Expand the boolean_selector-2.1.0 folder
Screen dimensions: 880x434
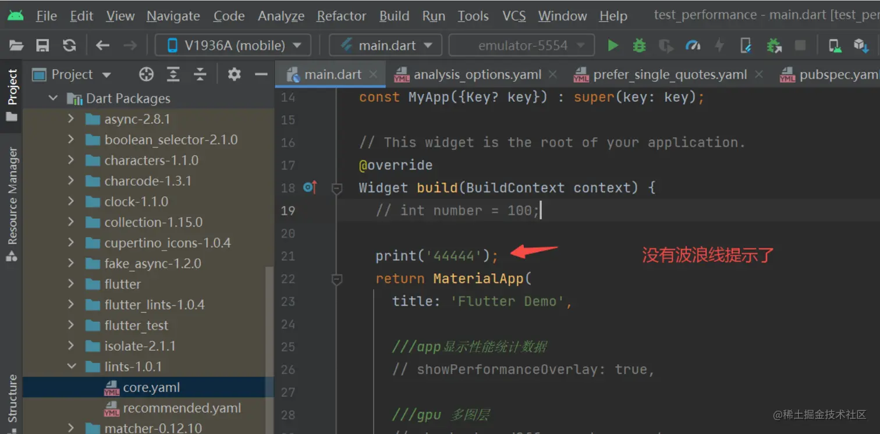(x=71, y=140)
